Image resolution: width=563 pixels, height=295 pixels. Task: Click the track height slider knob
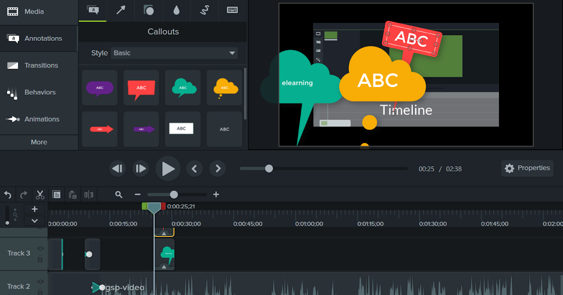[7, 223]
